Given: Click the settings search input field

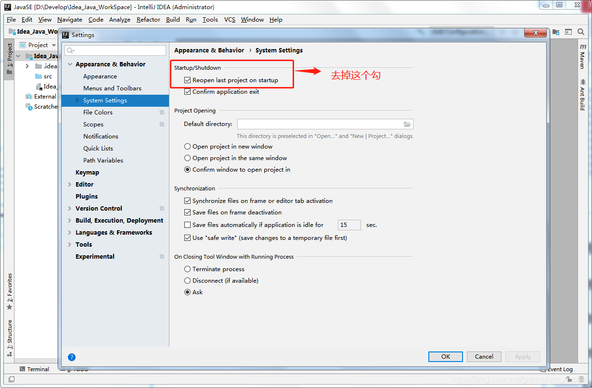Looking at the screenshot, I should [115, 50].
